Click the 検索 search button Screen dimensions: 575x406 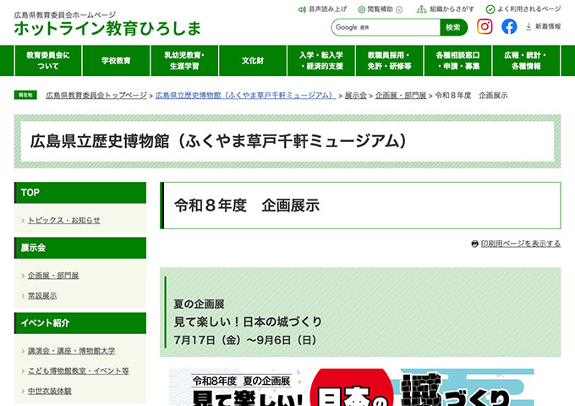click(453, 27)
